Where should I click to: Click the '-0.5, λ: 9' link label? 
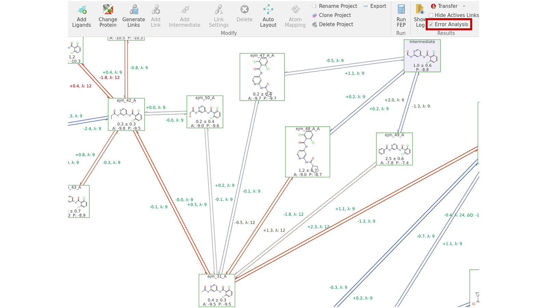coord(335,61)
